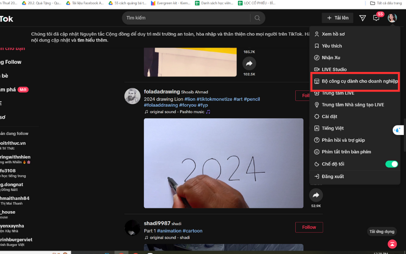
Task: Toggle the Chế độ tối dark mode switch
Action: 392,164
